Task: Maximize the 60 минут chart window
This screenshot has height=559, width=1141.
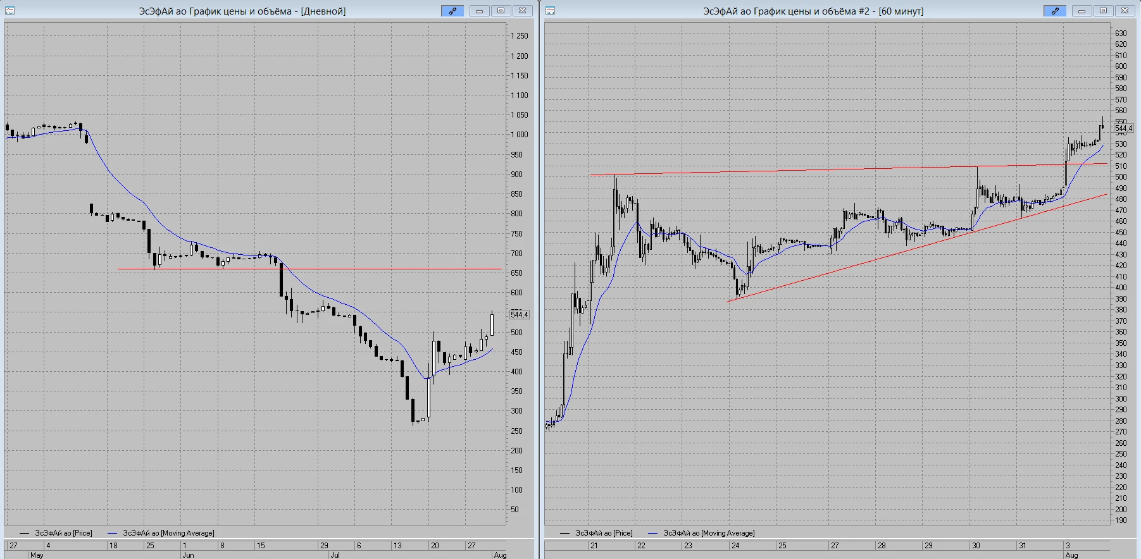Action: [x=1103, y=11]
